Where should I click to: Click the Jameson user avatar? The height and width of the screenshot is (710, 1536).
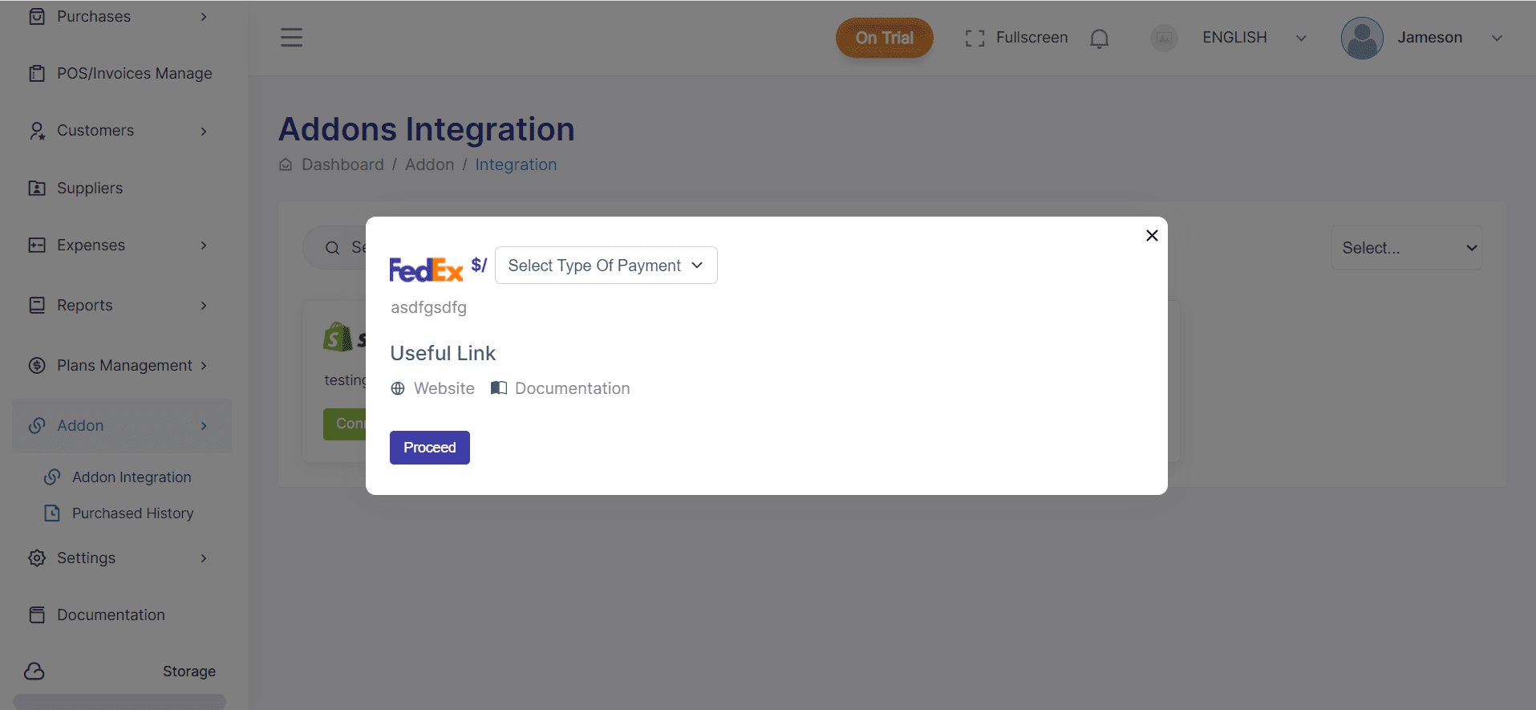(1362, 38)
